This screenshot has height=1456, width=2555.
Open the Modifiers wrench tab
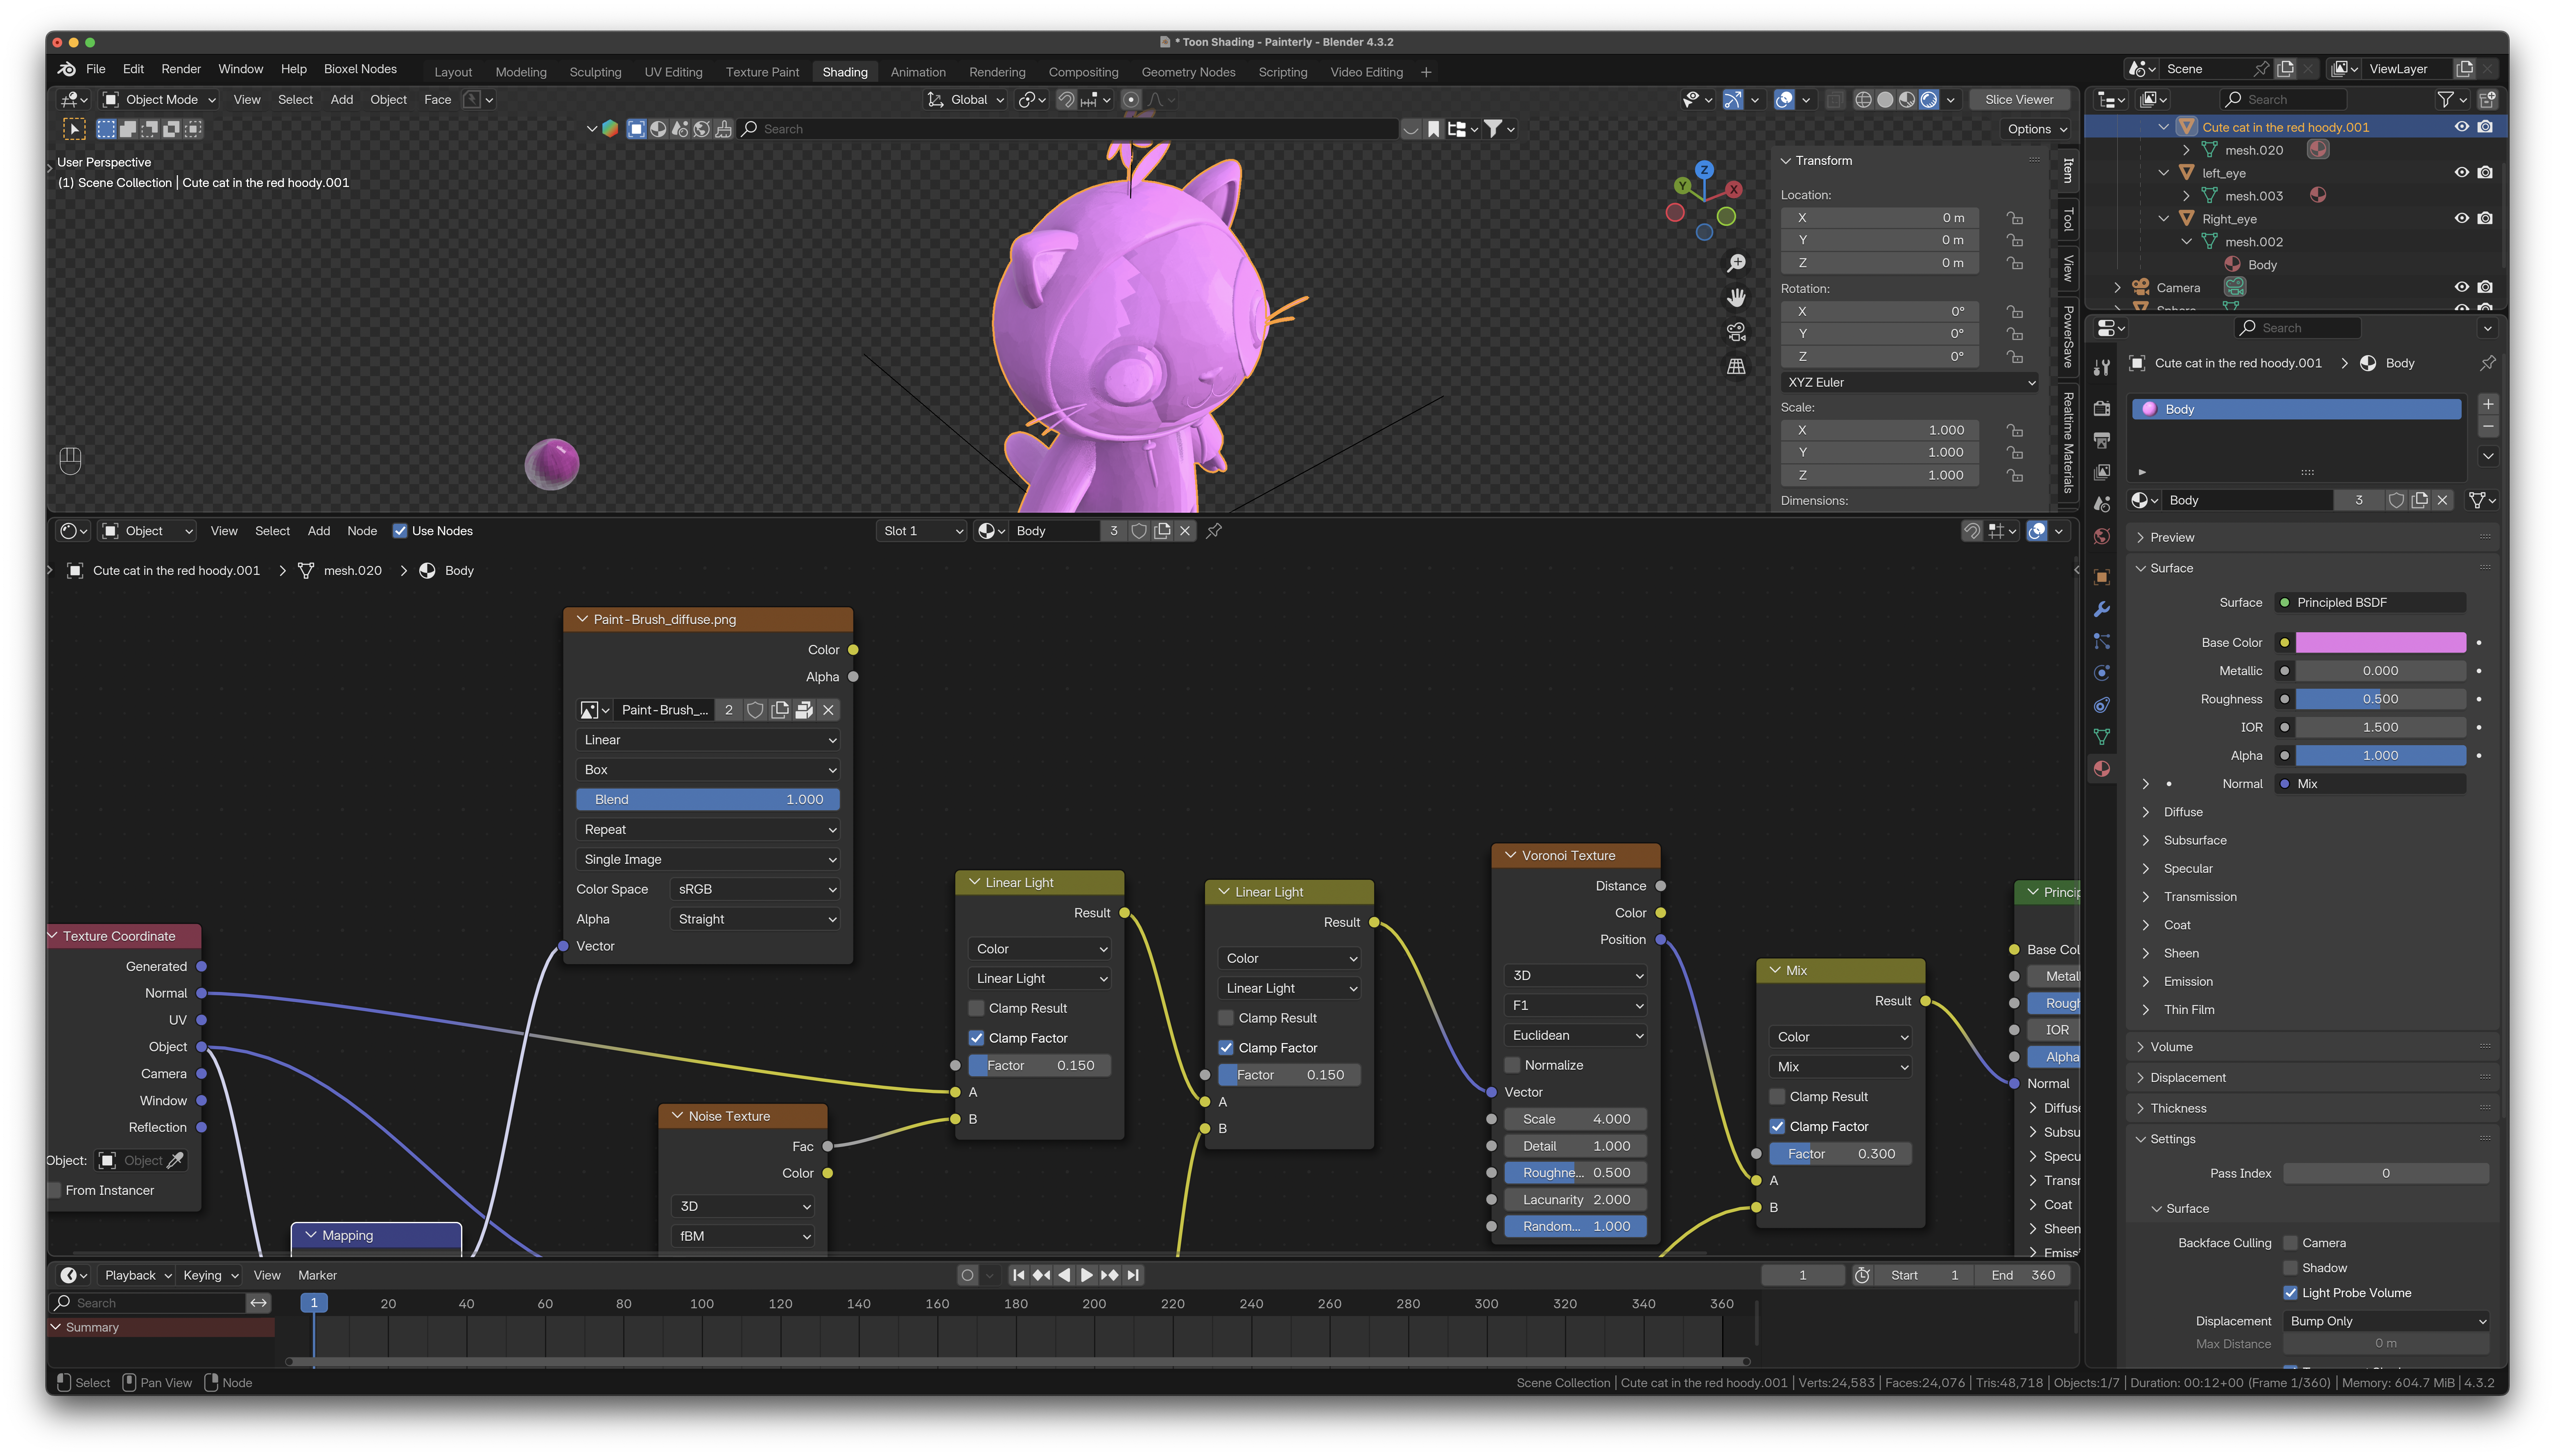(x=2102, y=609)
